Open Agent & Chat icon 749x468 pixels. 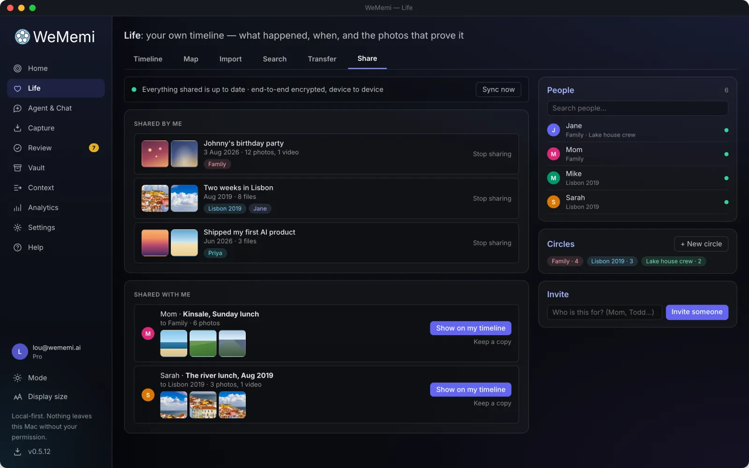coord(17,108)
